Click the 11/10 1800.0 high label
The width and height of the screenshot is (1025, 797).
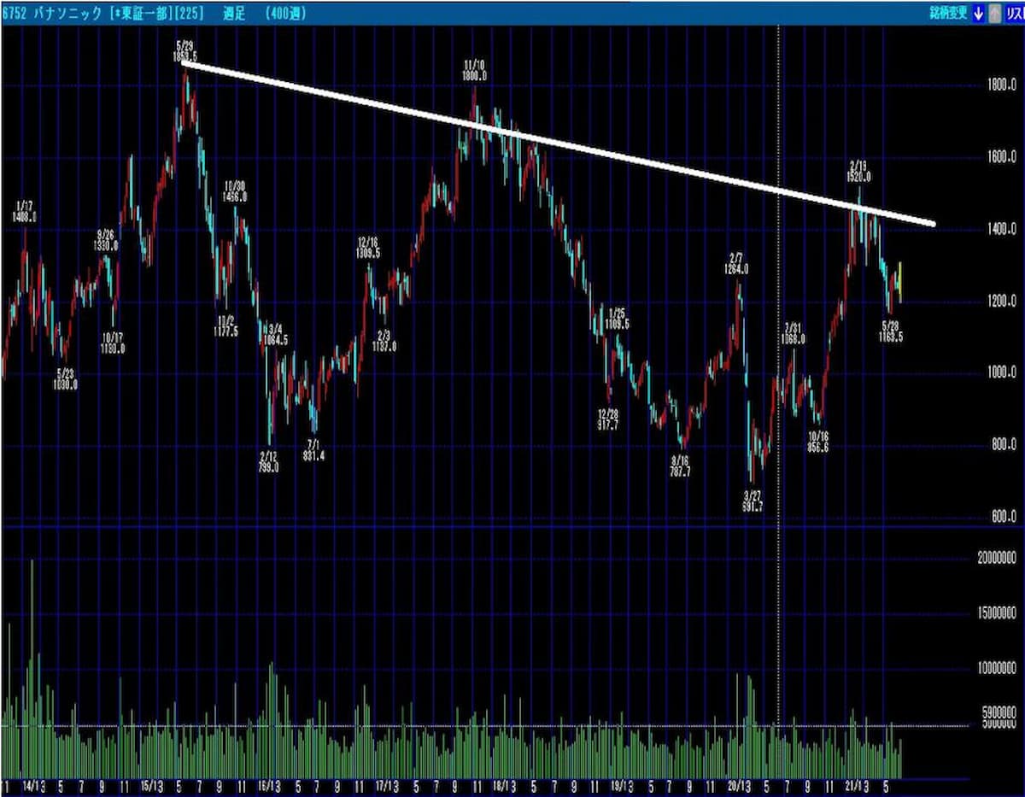coord(474,70)
